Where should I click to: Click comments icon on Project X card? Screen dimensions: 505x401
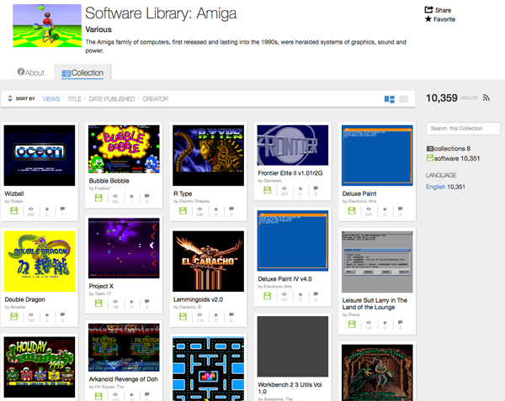[x=146, y=301]
